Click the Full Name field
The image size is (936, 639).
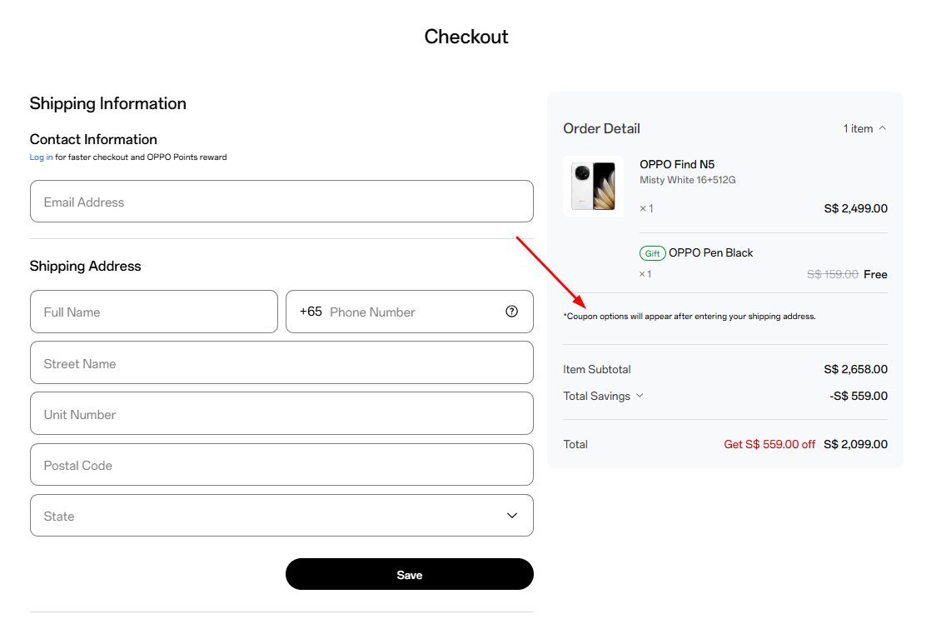click(153, 311)
